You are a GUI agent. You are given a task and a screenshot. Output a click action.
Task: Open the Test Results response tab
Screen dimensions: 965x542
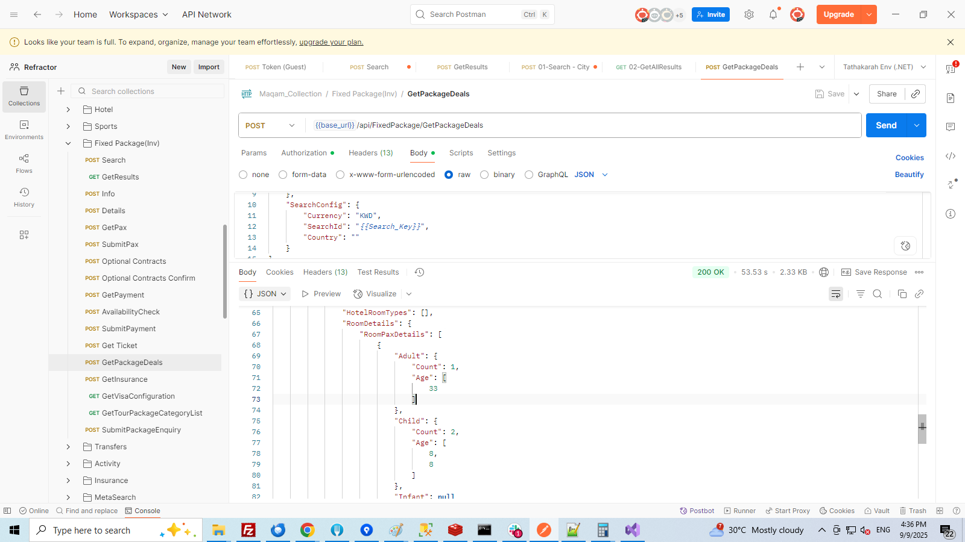coord(378,272)
